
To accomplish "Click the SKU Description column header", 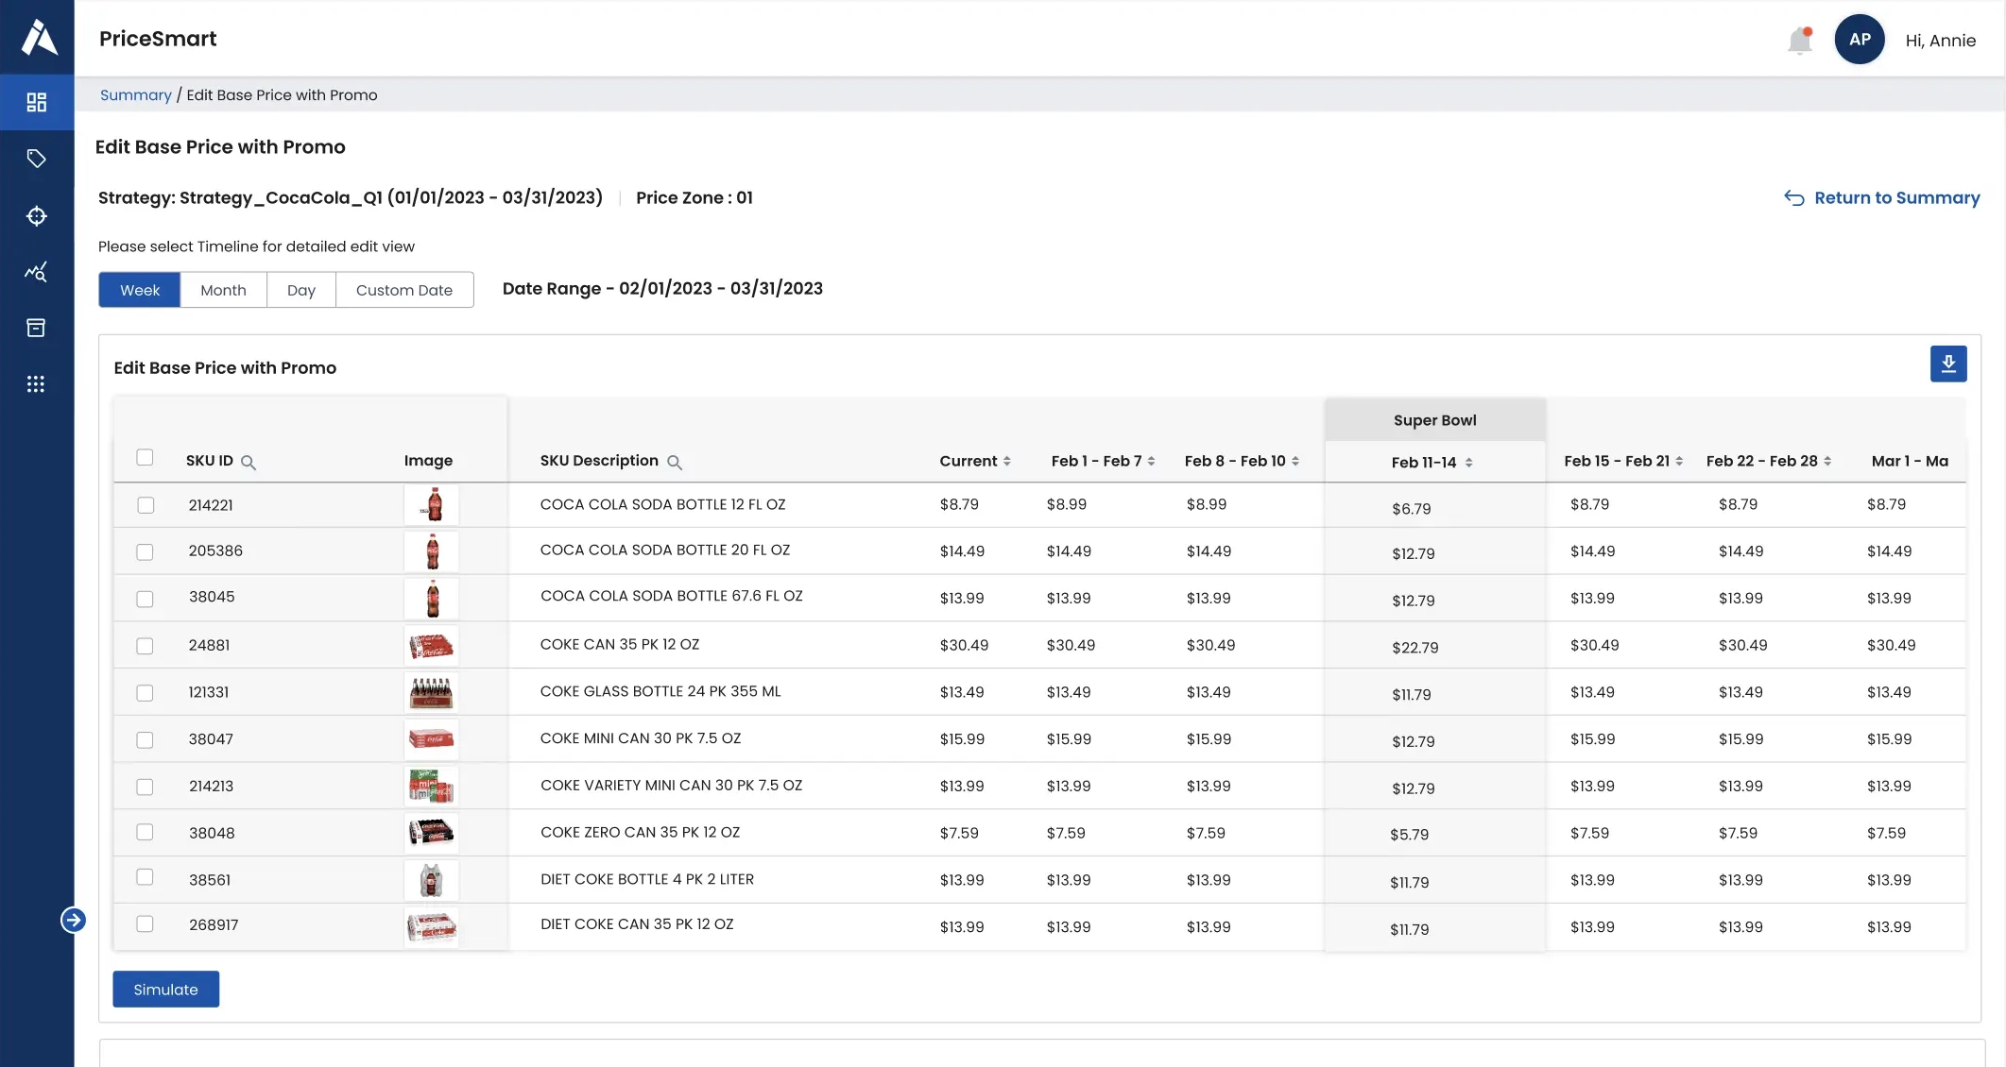I will [x=599, y=461].
